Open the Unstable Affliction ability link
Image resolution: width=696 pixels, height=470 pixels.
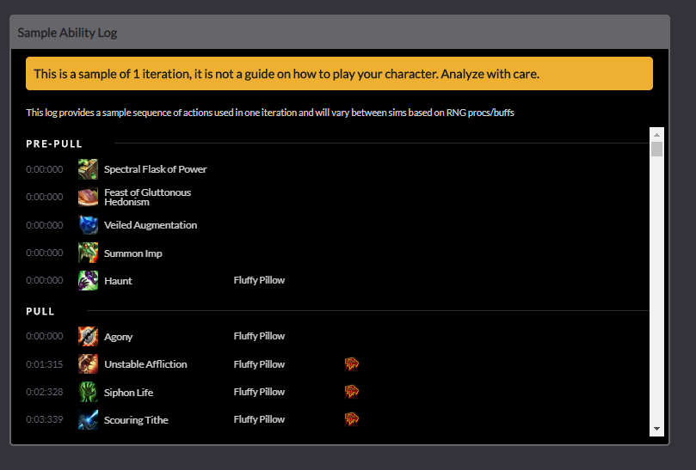tap(145, 364)
